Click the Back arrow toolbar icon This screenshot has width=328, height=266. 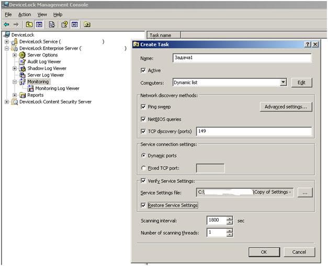coord(7,25)
